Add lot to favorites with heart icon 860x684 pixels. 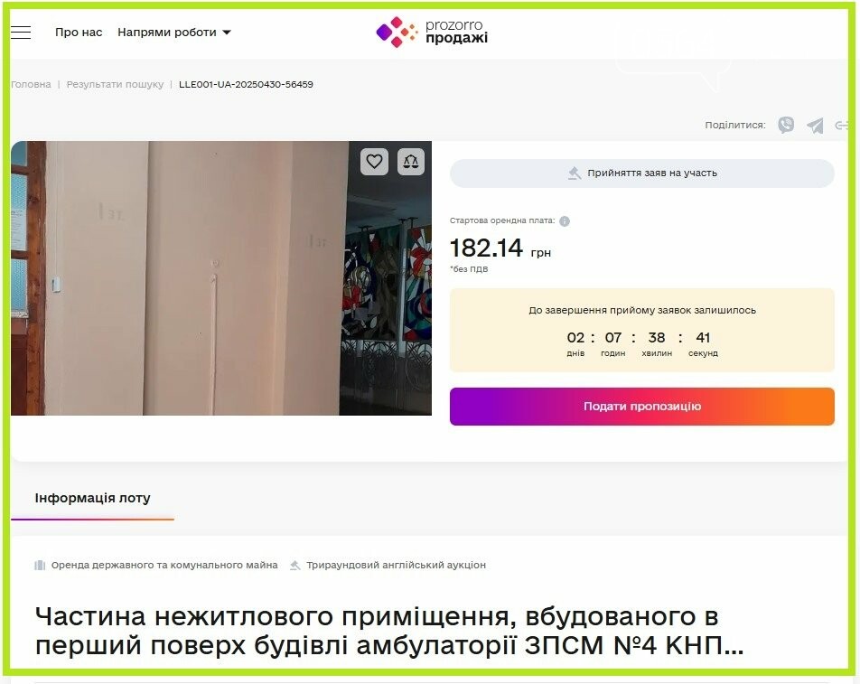[375, 162]
